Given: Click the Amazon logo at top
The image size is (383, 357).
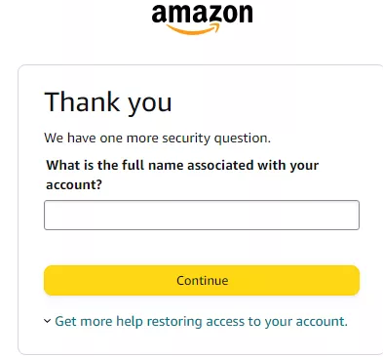Looking at the screenshot, I should (x=202, y=19).
